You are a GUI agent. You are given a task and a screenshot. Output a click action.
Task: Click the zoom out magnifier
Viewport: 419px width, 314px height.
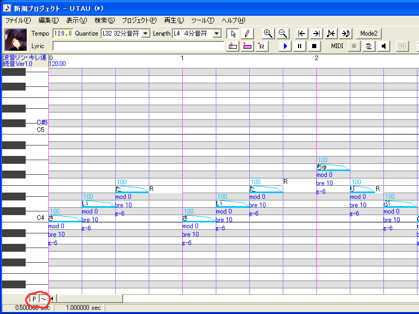[283, 33]
